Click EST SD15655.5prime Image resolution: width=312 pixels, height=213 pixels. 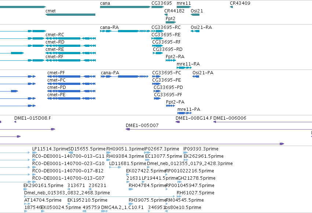[x=87, y=149]
